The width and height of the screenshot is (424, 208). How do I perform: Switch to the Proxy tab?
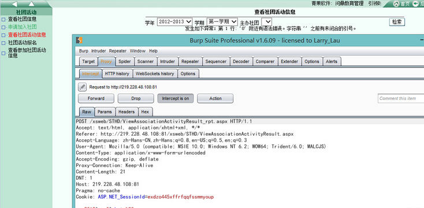click(106, 61)
